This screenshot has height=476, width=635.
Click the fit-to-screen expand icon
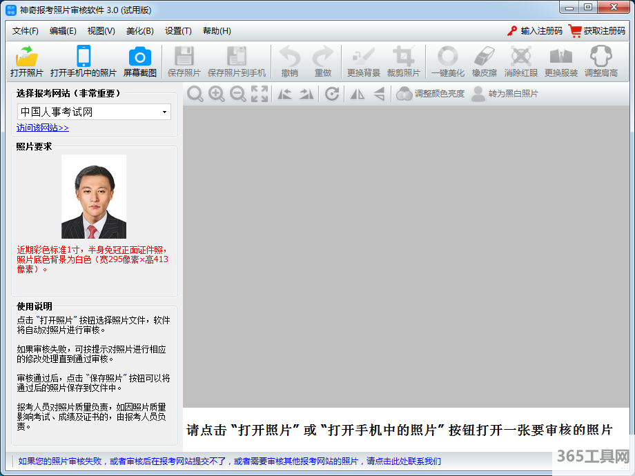click(260, 95)
